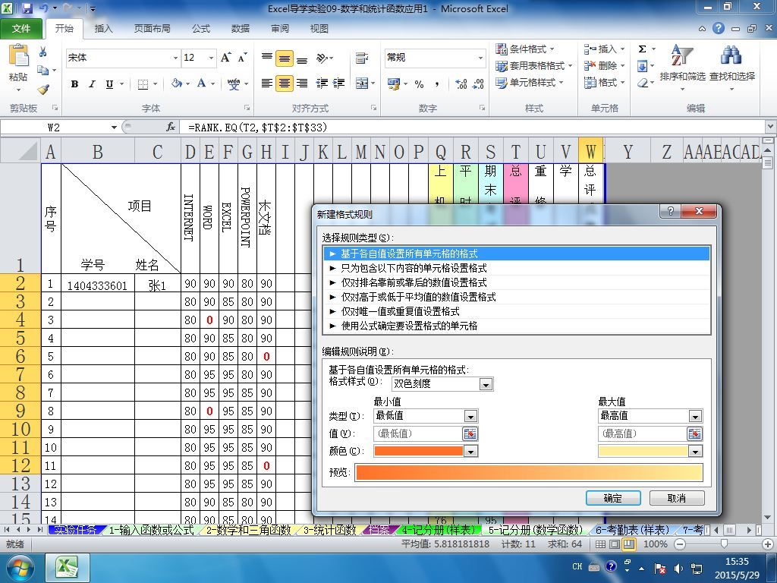
Task: Open the minimum type dropdown
Action: point(470,416)
